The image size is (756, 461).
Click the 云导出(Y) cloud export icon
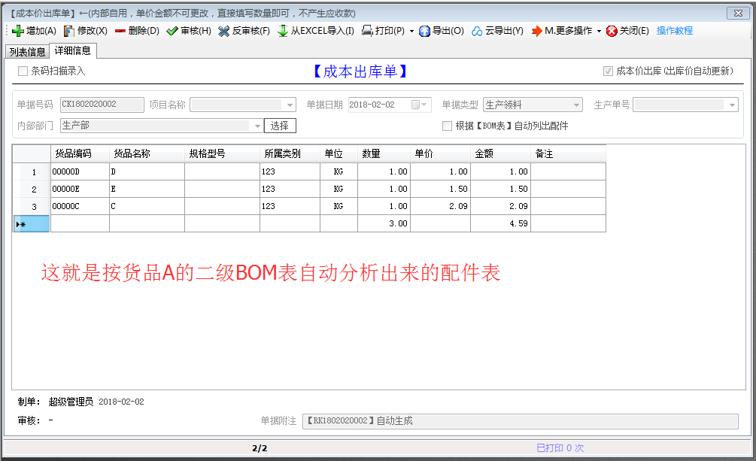(478, 31)
